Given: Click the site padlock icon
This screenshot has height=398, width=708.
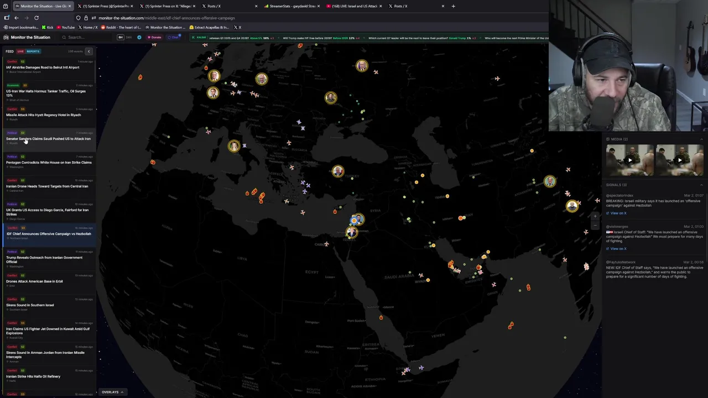Looking at the screenshot, I should click(x=86, y=18).
